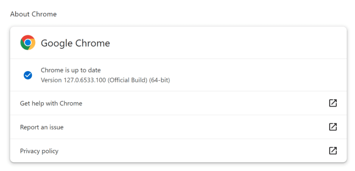Screen dimensions: 355x171
Task: Click blank middle area of Get help row
Action: click(203, 104)
